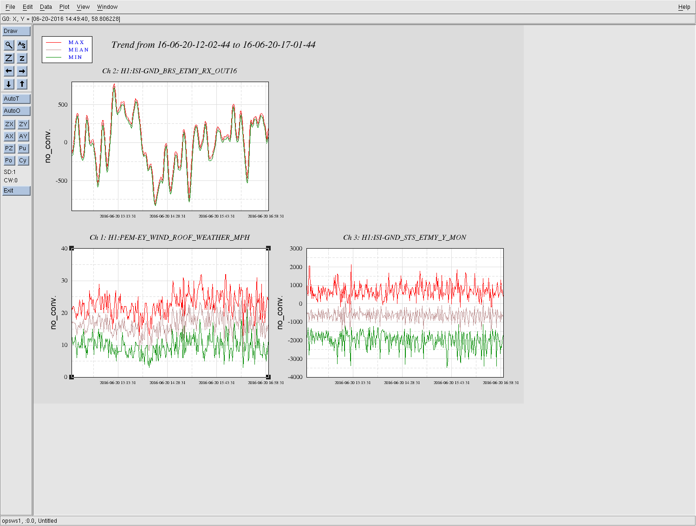Click the ZX zoom x-axis button
The width and height of the screenshot is (696, 526).
pyautogui.click(x=9, y=124)
